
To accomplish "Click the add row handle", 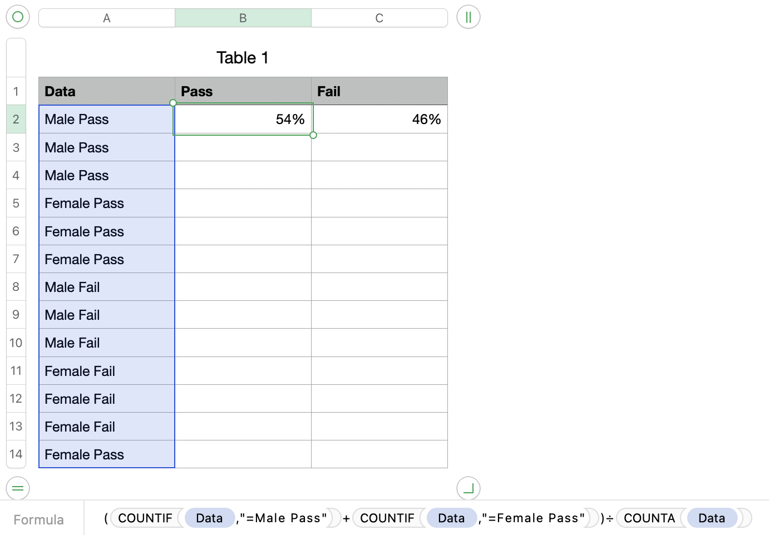I will (18, 488).
